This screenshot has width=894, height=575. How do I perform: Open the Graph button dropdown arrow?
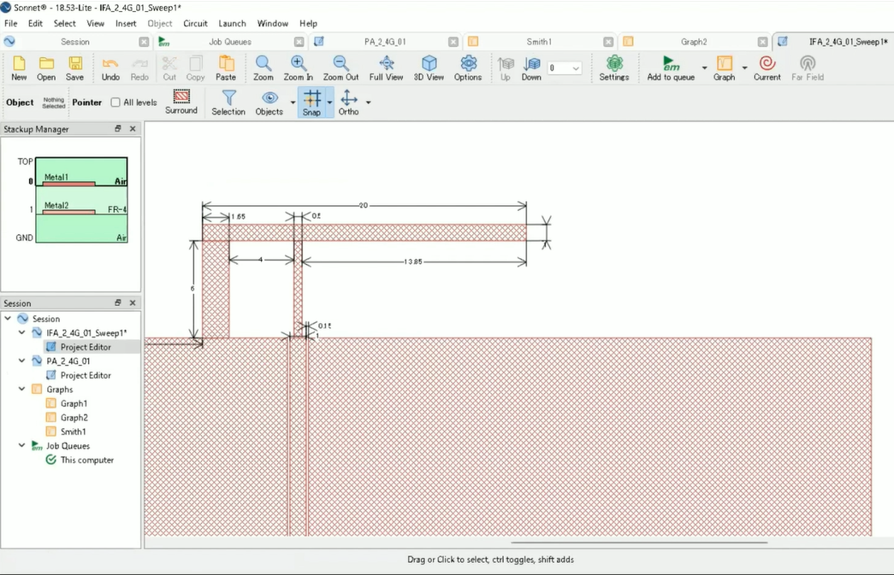tap(744, 67)
